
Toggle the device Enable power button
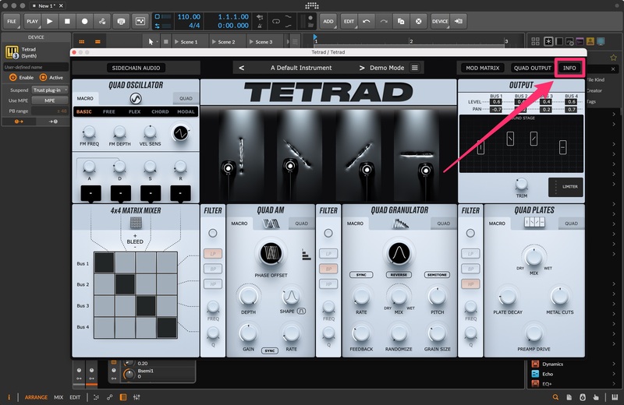pyautogui.click(x=13, y=77)
